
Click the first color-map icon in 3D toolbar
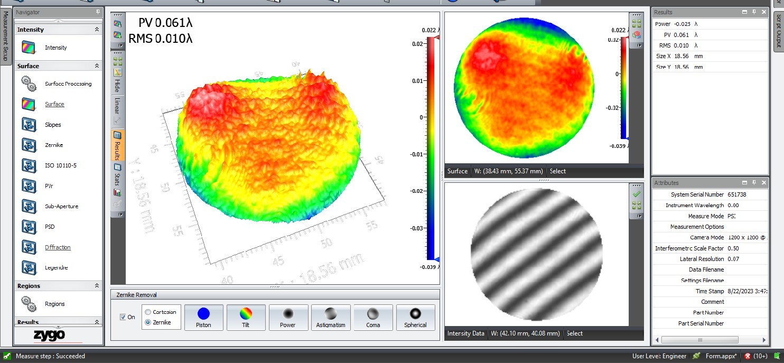tap(118, 24)
